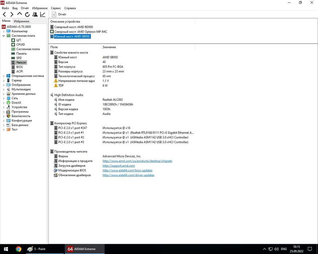Select the ЦП item icon
The width and height of the screenshot is (318, 254).
pyautogui.click(x=13, y=40)
